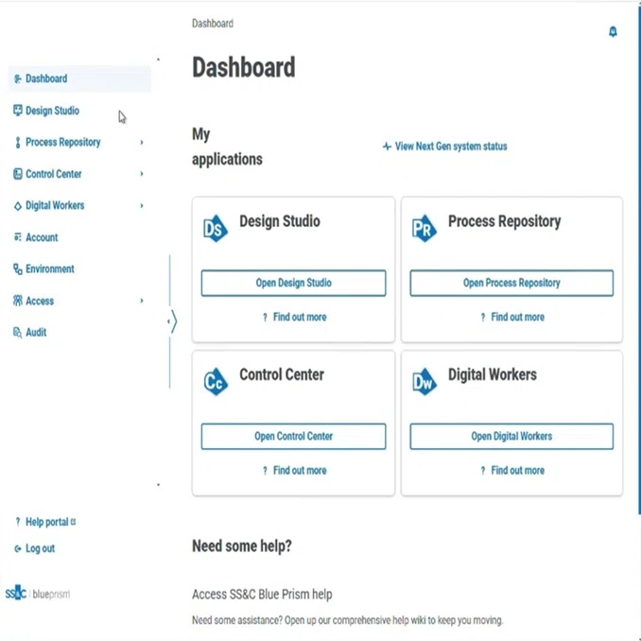The image size is (641, 641).
Task: Open the Environment page from sidebar
Action: point(79,269)
